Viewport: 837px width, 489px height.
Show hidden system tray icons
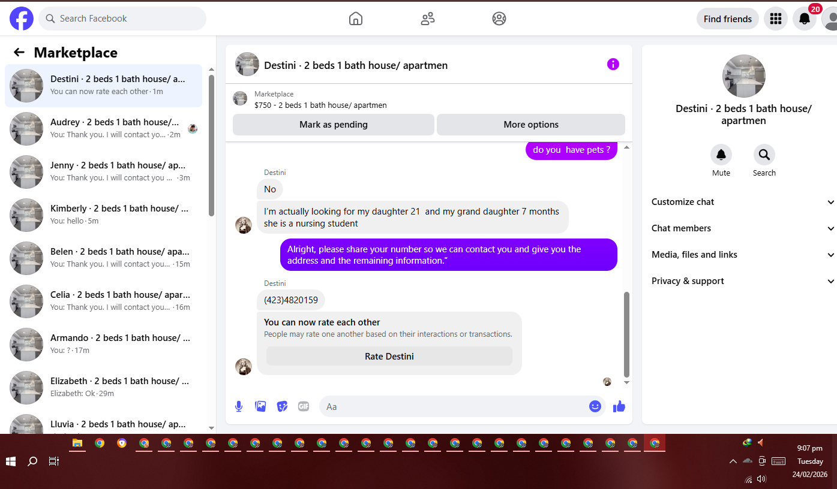(733, 461)
